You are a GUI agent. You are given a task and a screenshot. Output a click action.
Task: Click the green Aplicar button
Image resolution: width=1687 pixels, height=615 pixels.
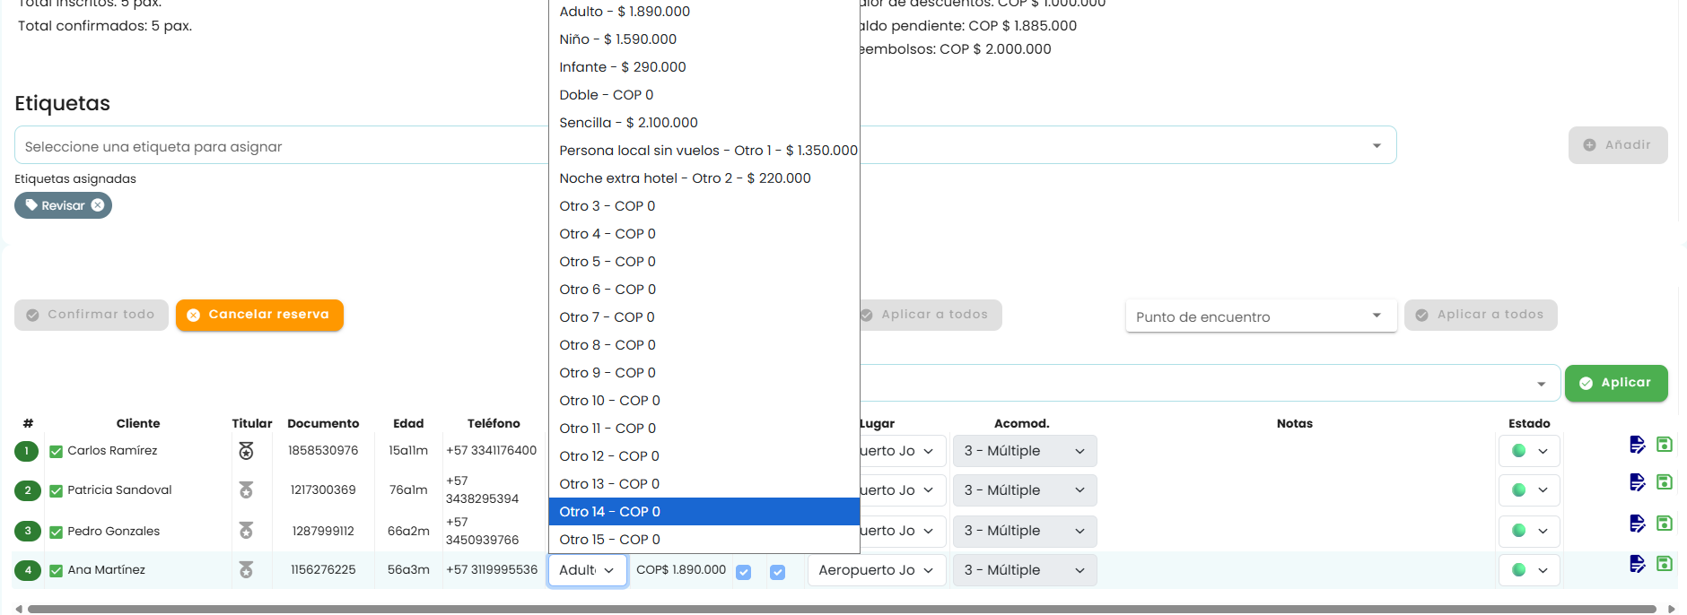pyautogui.click(x=1616, y=383)
